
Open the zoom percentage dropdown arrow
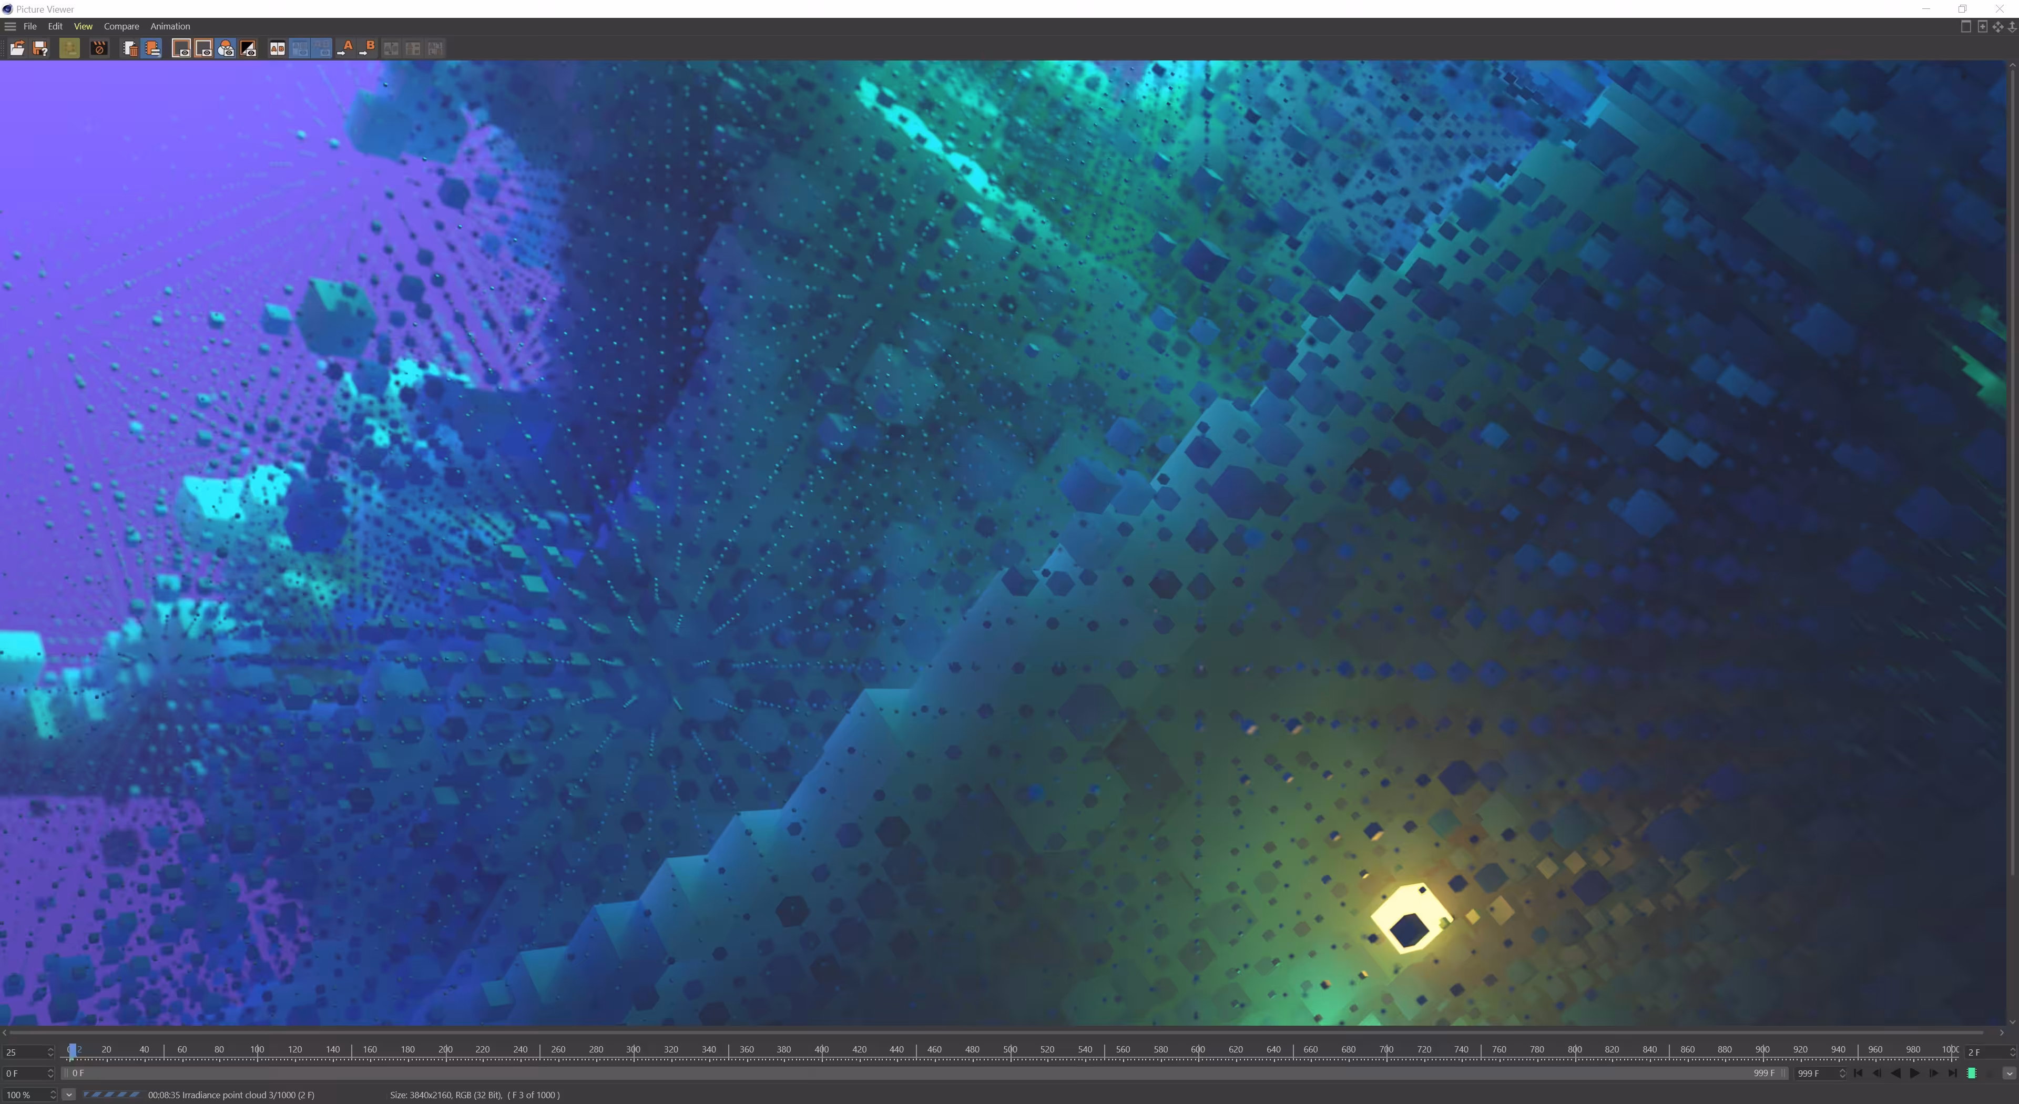click(x=68, y=1095)
